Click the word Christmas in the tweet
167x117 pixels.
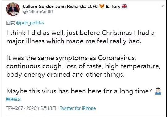pos(117,32)
